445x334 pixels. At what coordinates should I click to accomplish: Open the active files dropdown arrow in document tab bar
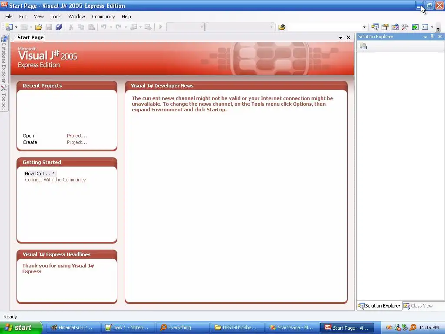[341, 37]
